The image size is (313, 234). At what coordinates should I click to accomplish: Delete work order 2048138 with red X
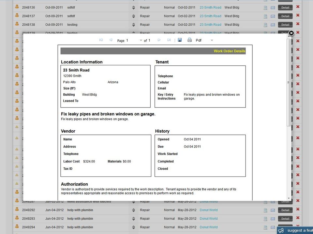(x=298, y=24)
